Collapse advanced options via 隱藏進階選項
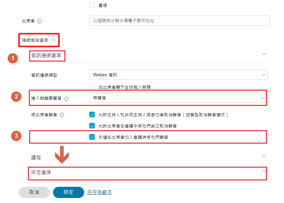The image size is (284, 203). tap(39, 40)
